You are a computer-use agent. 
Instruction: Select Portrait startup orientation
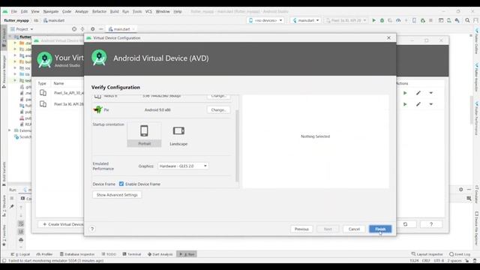click(144, 135)
